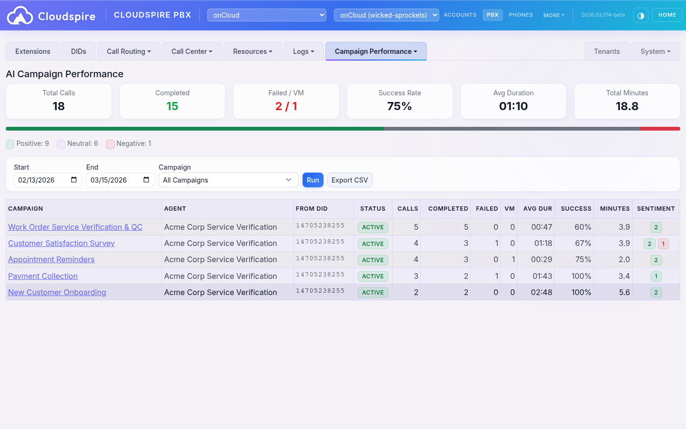This screenshot has height=429, width=686.
Task: Click the Positive sentiment legend swatch
Action: pos(10,144)
